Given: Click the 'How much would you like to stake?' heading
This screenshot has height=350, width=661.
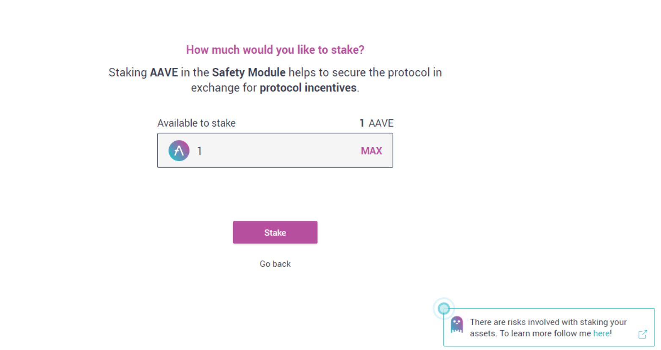Looking at the screenshot, I should [x=275, y=50].
